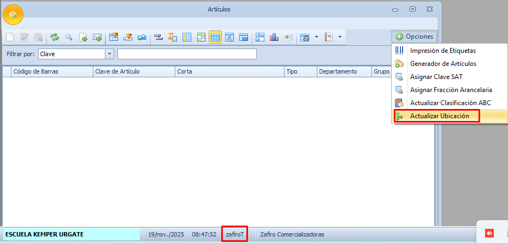Click the sigma summary toolbar icon
Screen dimensions: 508x243
coord(173,37)
